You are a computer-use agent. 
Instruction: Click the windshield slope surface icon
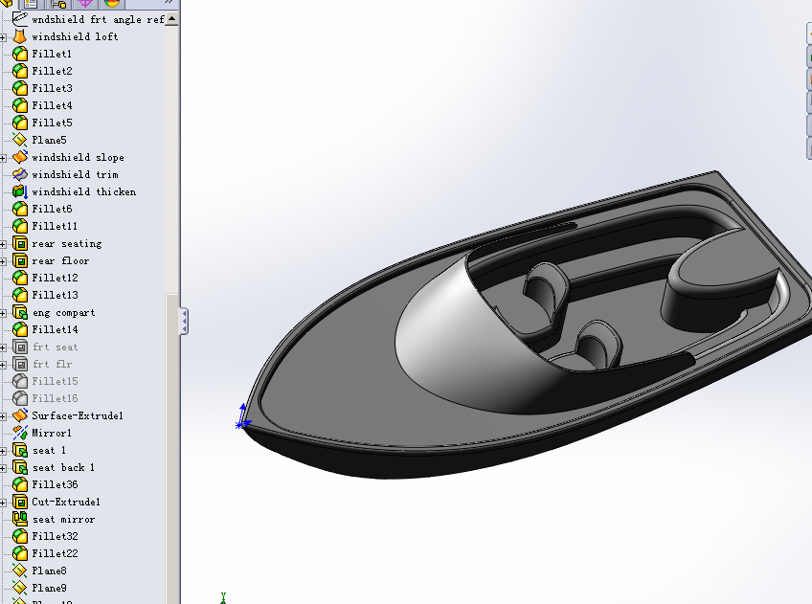click(20, 157)
